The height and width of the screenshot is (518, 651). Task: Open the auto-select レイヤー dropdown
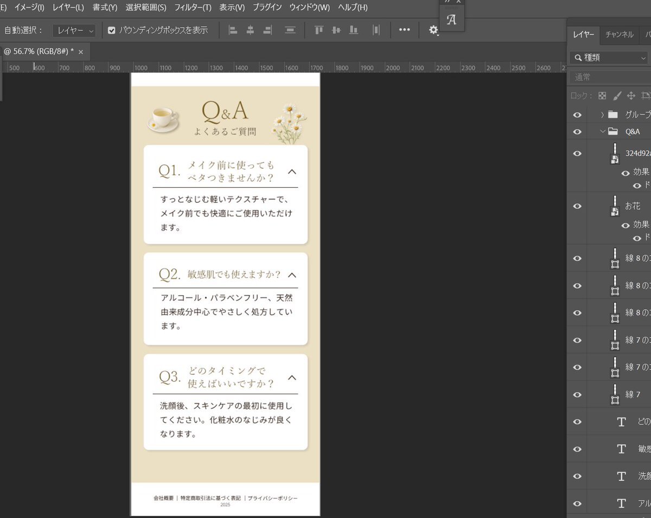(74, 30)
